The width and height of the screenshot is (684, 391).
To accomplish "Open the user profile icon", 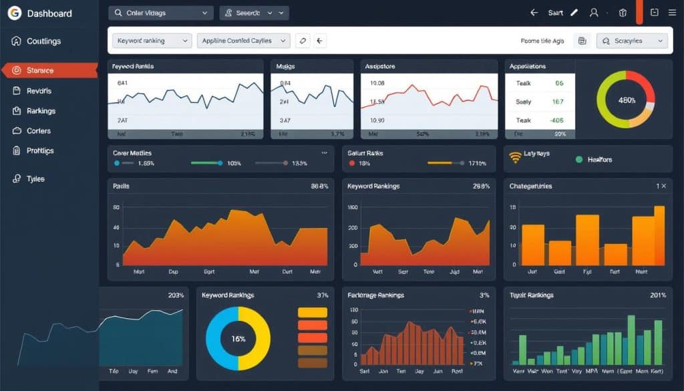I will point(594,13).
